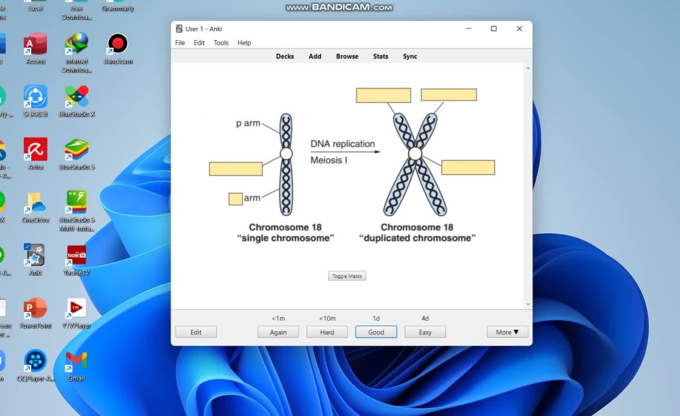This screenshot has height=416, width=680.
Task: Go to Decks view
Action: [x=285, y=56]
